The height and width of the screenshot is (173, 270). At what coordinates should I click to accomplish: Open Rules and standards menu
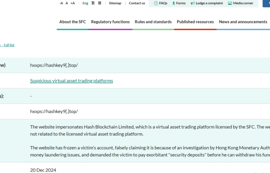coord(153,22)
